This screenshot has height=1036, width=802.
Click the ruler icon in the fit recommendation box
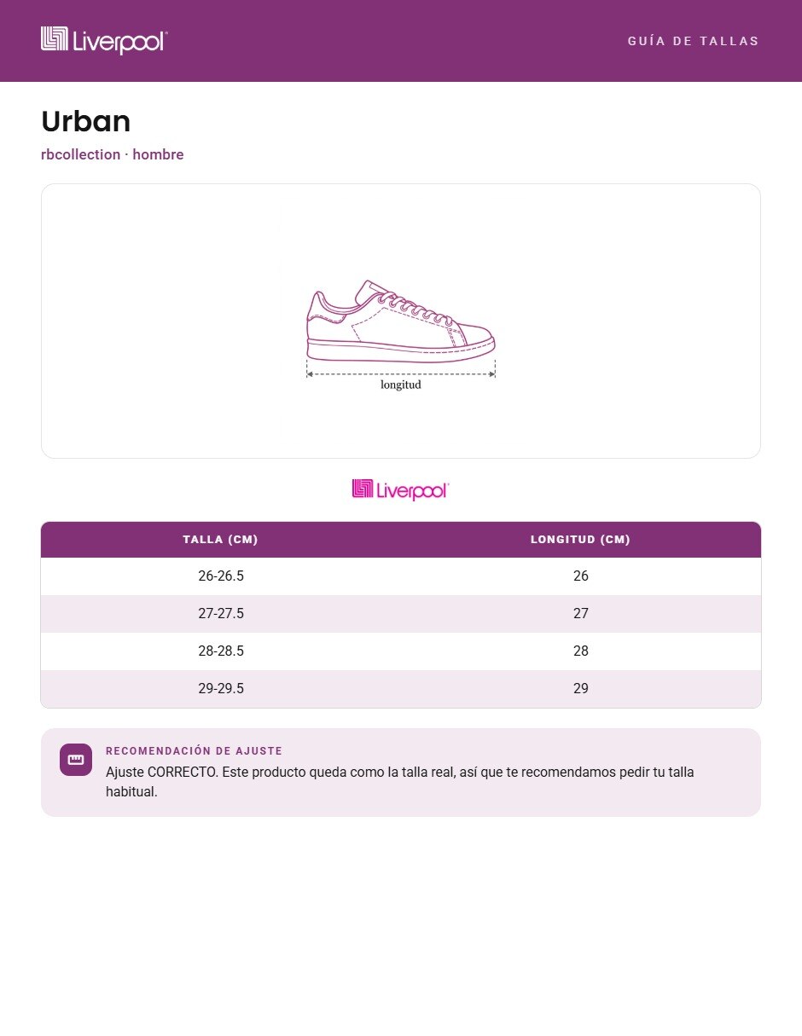point(76,760)
